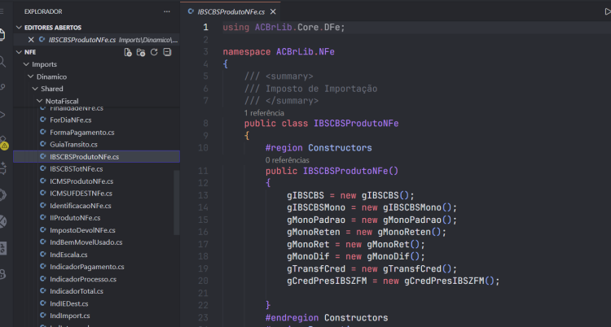Click the explorer file list scrollbar
Screen dimensions: 611x327
(x=177, y=203)
